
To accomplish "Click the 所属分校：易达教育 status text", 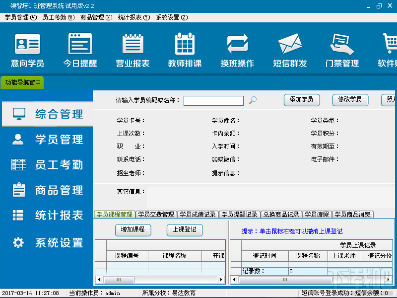I will [x=169, y=293].
